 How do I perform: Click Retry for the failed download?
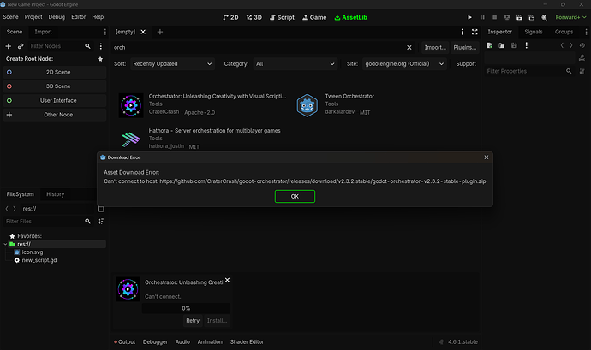[193, 321]
